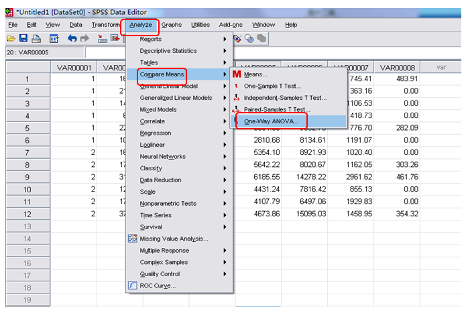Click the Redo arrow toolbar icon
Screen dimensions: 468x315
pyautogui.click(x=85, y=40)
